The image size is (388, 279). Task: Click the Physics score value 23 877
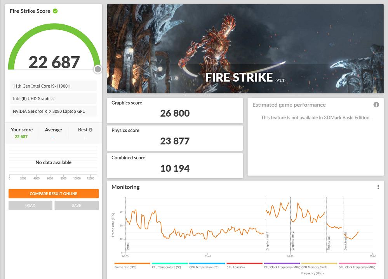pyautogui.click(x=175, y=141)
